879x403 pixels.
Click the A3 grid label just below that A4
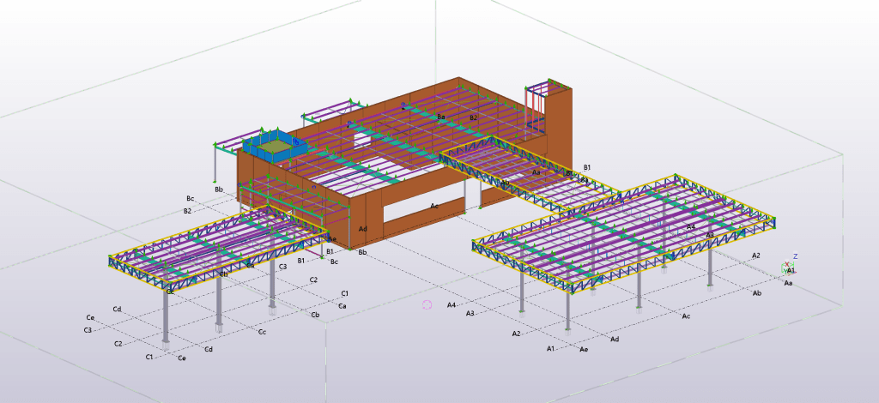pyautogui.click(x=470, y=314)
